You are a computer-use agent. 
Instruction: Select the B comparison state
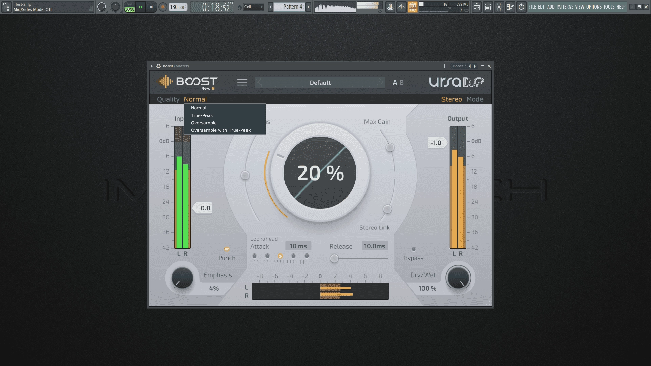(x=402, y=83)
